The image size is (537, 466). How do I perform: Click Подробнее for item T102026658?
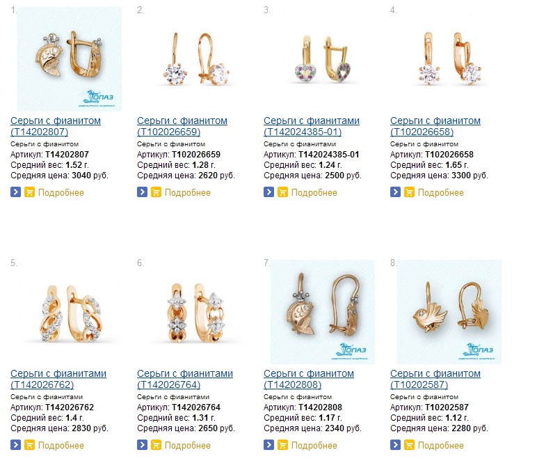[441, 193]
